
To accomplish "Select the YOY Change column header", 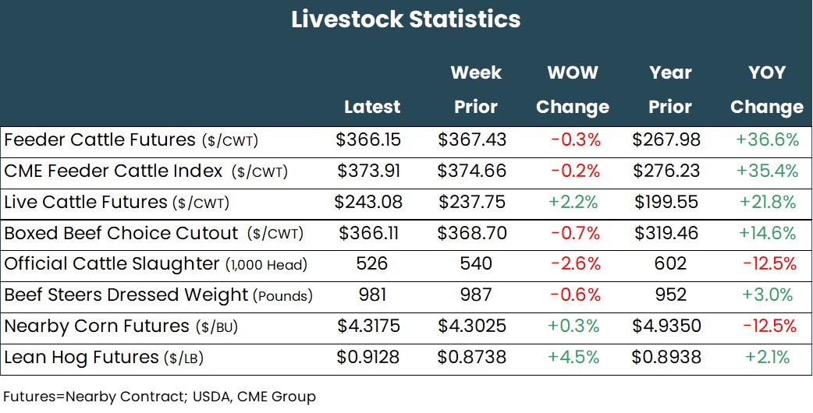I will pos(766,90).
